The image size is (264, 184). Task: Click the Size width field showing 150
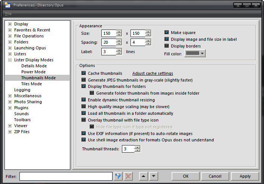pyautogui.click(x=108, y=33)
